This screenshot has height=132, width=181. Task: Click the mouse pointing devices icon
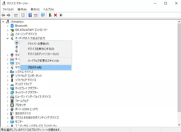(x=12, y=118)
